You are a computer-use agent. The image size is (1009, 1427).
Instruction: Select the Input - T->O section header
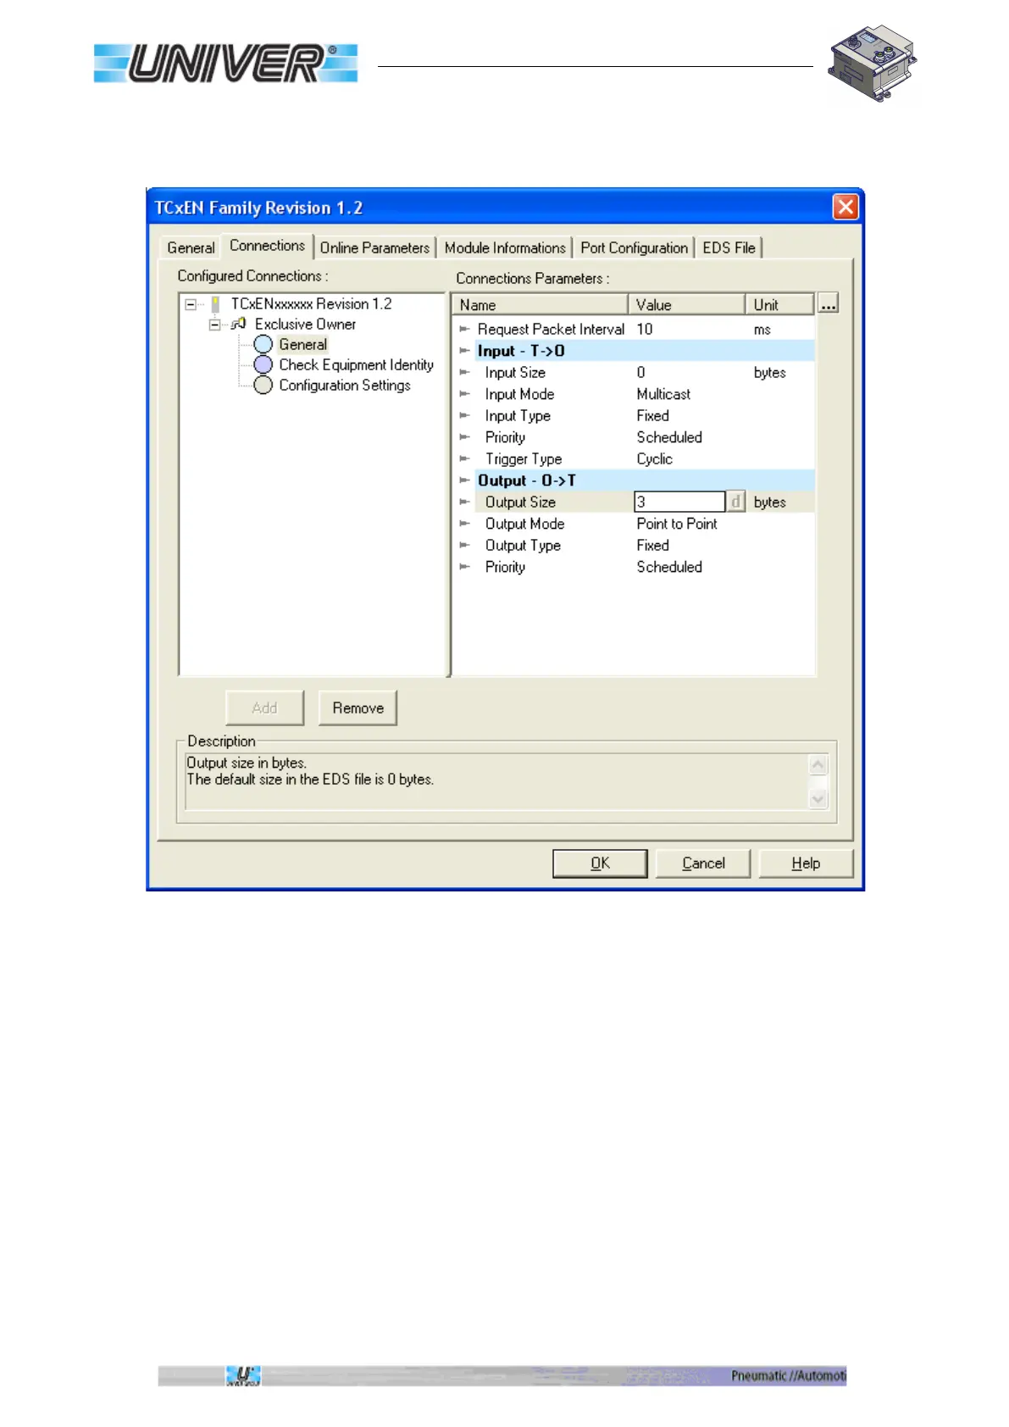pos(634,351)
